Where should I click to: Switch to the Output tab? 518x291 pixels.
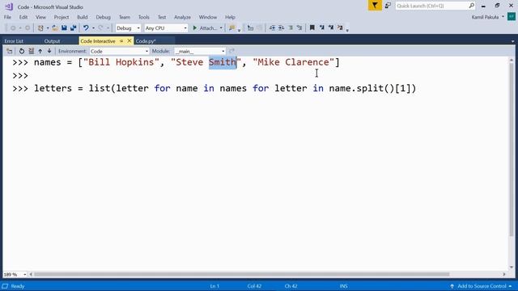click(x=52, y=41)
